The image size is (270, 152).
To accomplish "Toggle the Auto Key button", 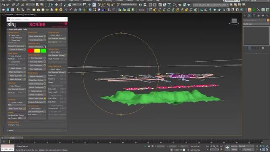I will pos(234,146).
